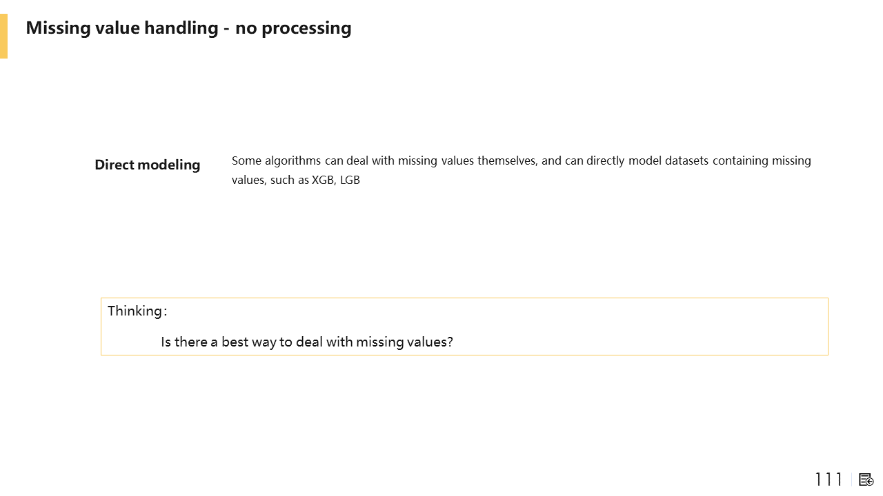Select the "no processing" part of the title
The image size is (883, 496).
[293, 28]
